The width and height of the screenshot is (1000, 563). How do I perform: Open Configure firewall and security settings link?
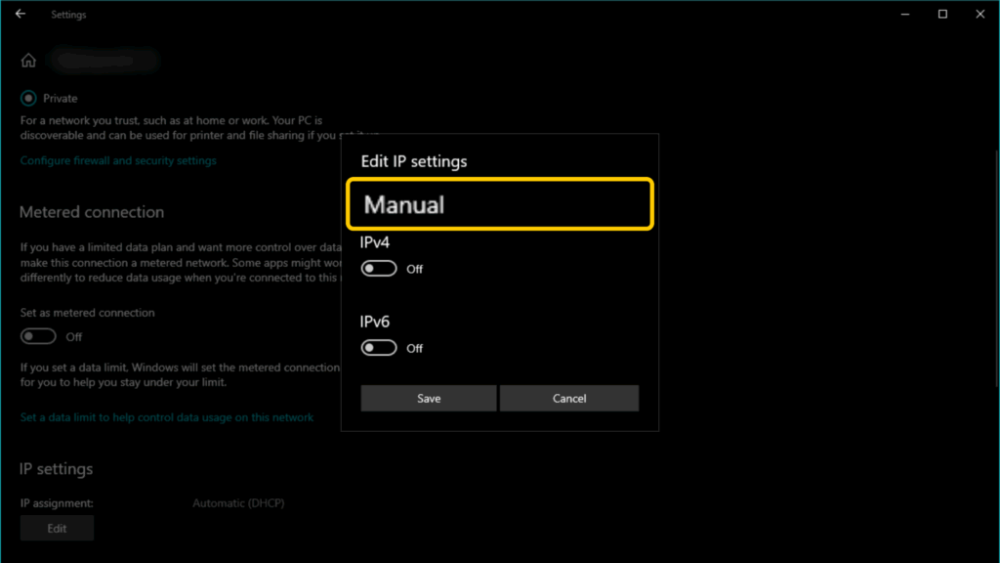coord(118,161)
